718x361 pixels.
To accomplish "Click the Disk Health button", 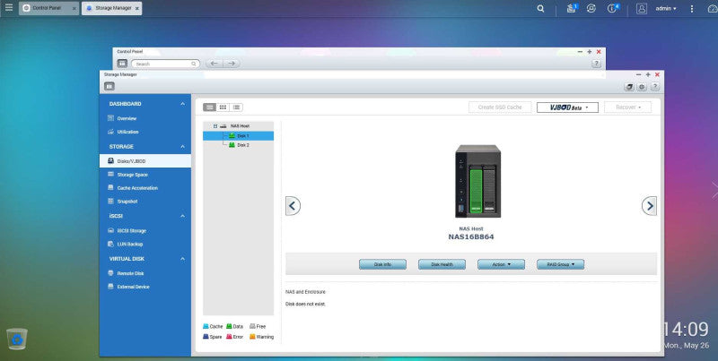I will (442, 264).
